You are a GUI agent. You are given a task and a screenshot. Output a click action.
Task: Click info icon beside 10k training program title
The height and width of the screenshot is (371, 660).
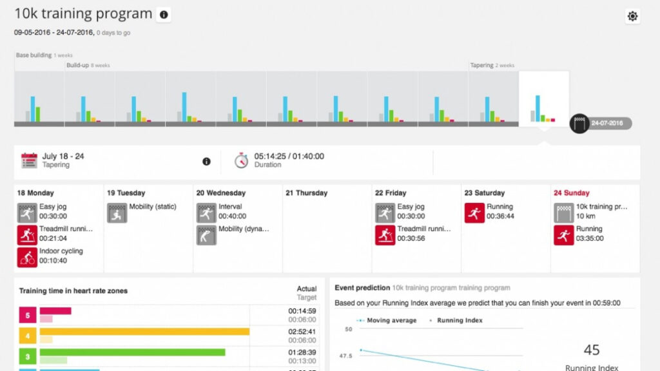164,14
